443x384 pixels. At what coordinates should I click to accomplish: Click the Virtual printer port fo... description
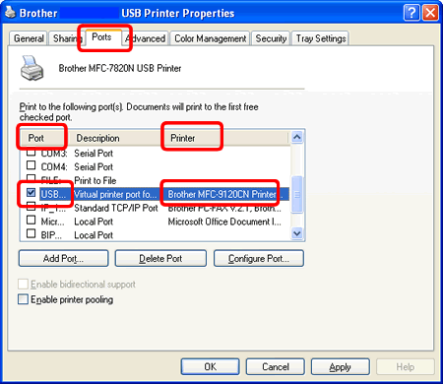pos(115,194)
